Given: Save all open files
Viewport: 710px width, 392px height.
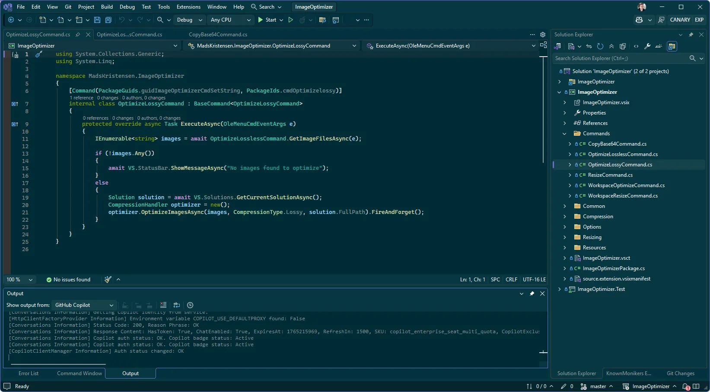Looking at the screenshot, I should [108, 20].
